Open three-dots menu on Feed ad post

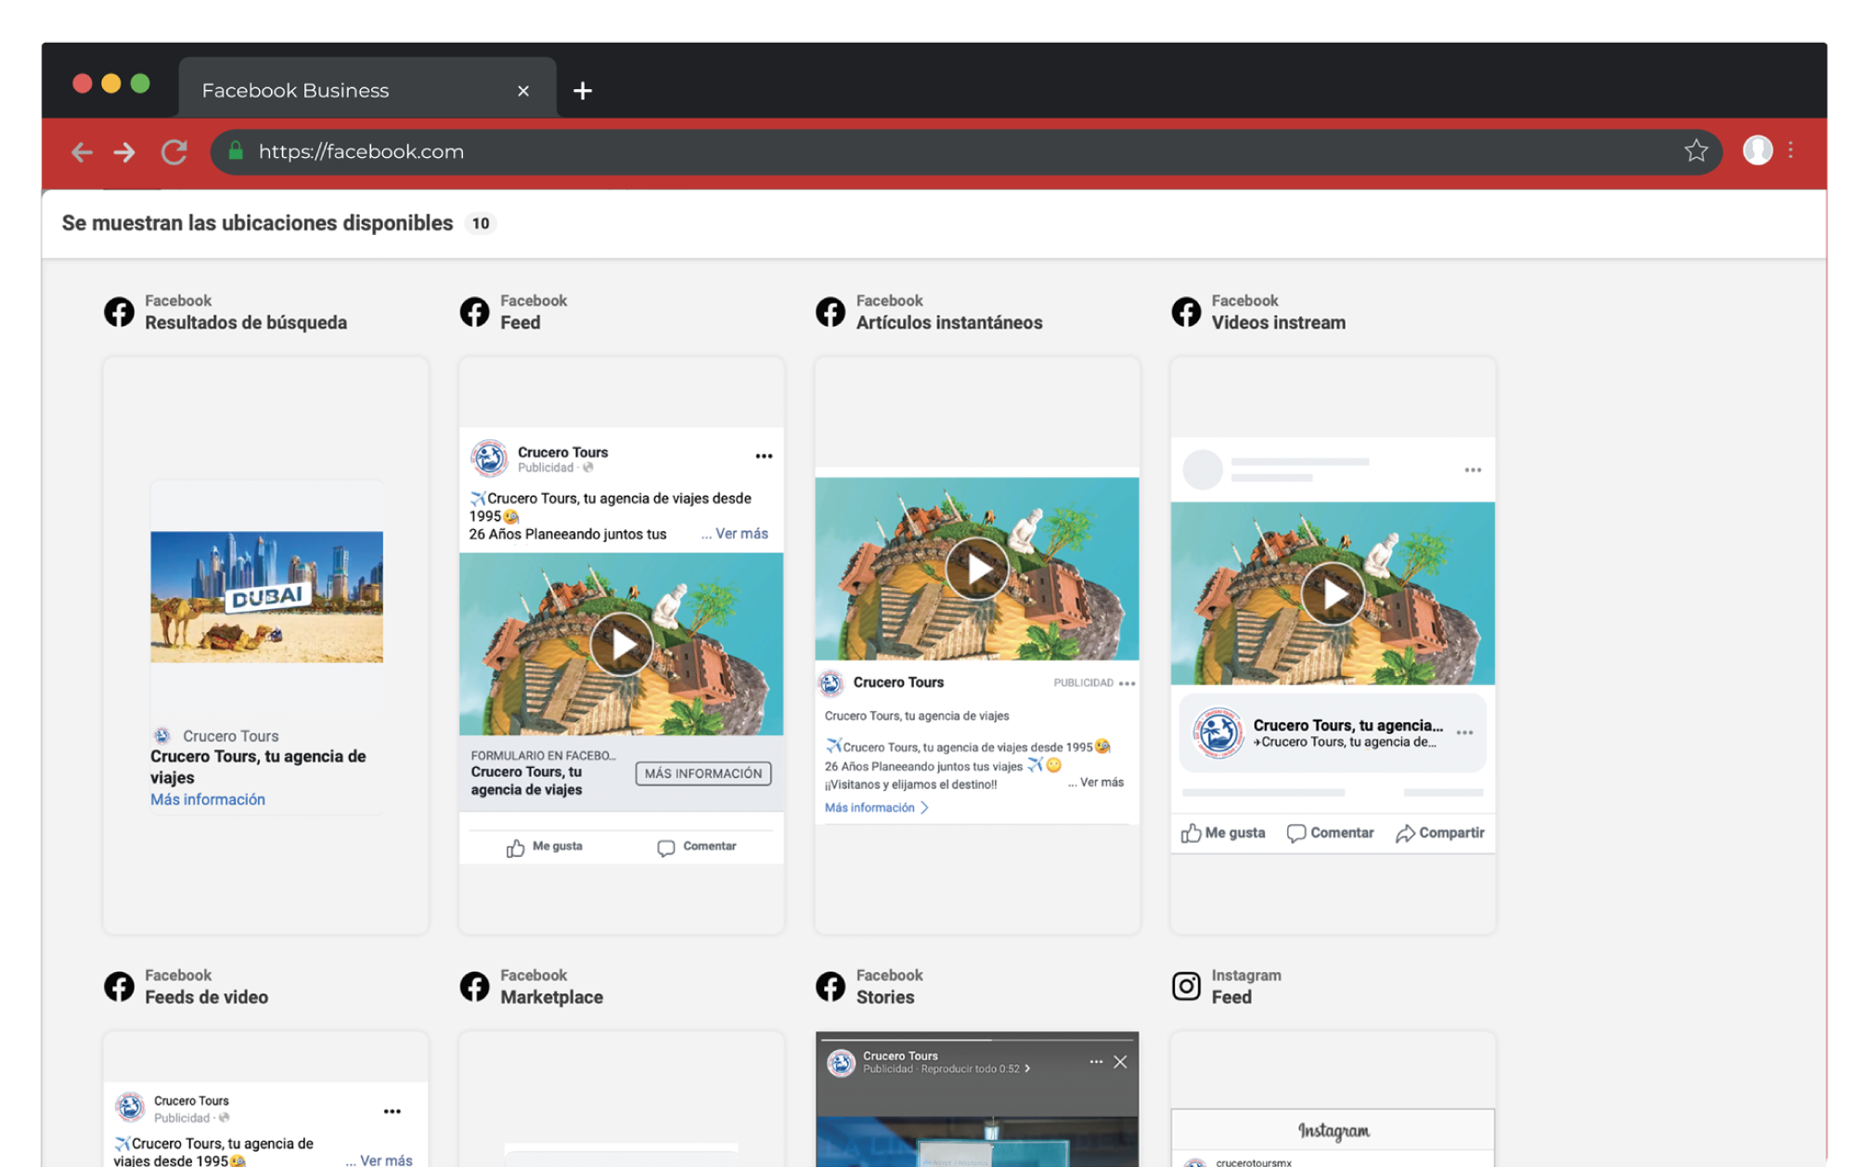pyautogui.click(x=764, y=456)
